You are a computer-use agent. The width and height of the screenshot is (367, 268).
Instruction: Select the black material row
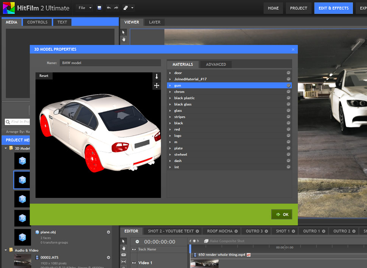229,123
